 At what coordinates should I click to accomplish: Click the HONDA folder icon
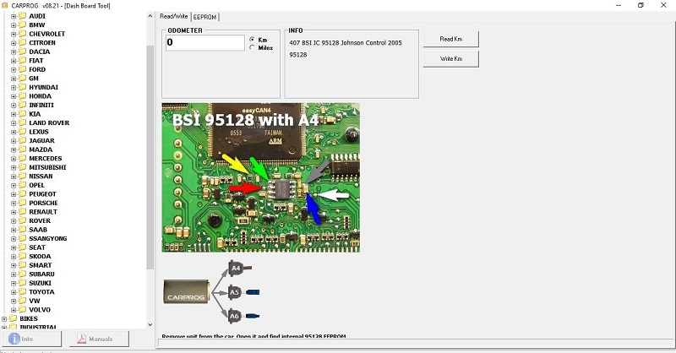pos(23,96)
